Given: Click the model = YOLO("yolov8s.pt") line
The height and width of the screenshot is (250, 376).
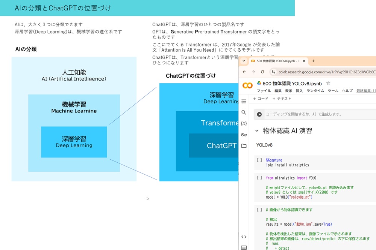Looking at the screenshot, I should pos(289,197).
